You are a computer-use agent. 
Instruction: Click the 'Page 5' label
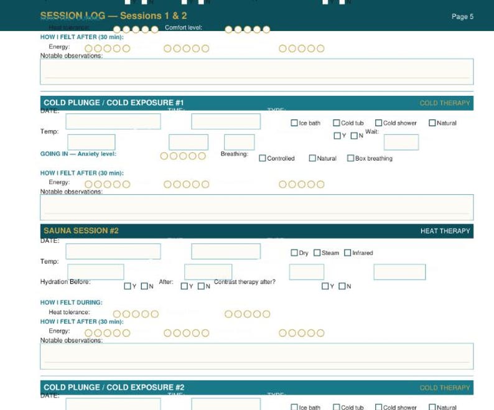pyautogui.click(x=462, y=16)
